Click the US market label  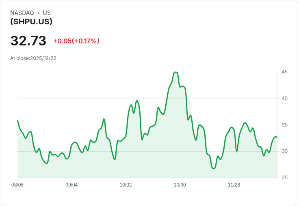47,13
